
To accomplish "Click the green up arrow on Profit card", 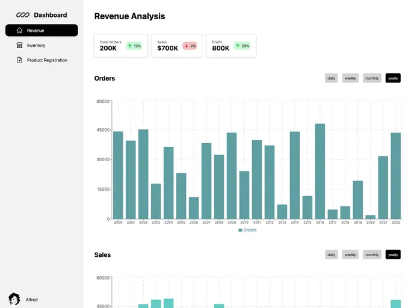I will [x=238, y=46].
